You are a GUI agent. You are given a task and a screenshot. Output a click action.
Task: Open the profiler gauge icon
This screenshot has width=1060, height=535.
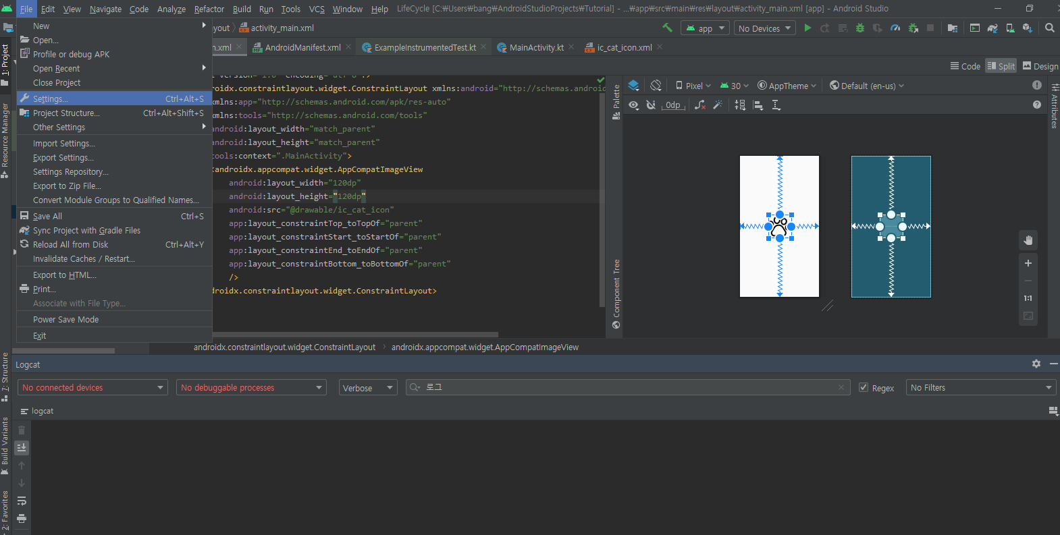tap(895, 28)
